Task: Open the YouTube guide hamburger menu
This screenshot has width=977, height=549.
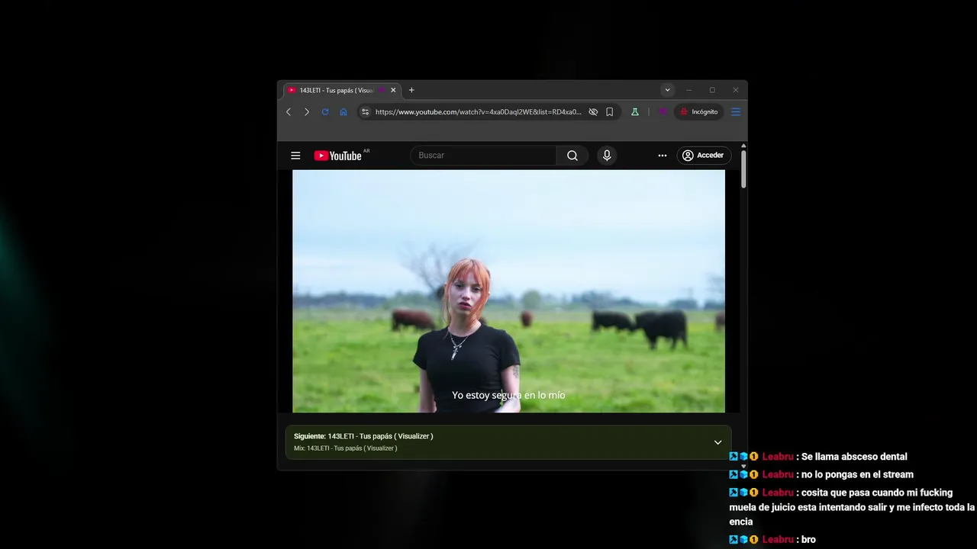Action: tap(295, 156)
